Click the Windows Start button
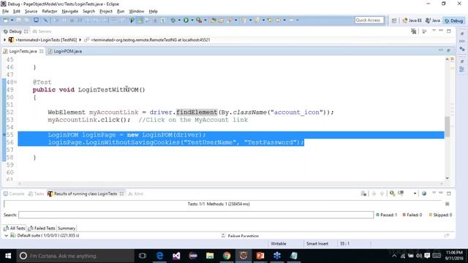This screenshot has width=468, height=263. tap(8, 256)
